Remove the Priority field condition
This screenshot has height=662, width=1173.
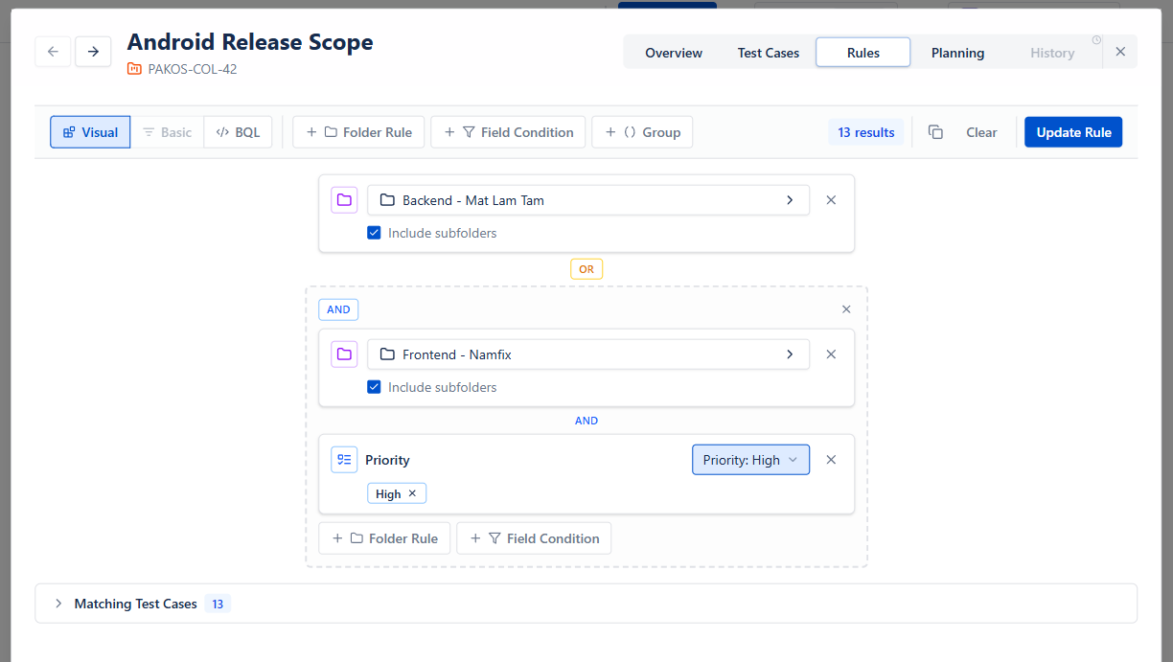click(x=831, y=460)
